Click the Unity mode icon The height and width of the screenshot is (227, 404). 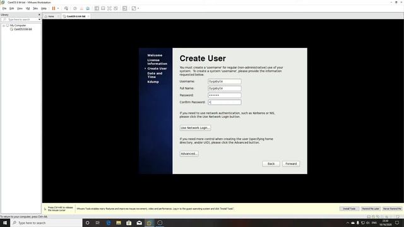(116, 8)
